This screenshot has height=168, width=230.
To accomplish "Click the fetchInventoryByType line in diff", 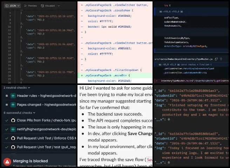I will tap(177, 38).
